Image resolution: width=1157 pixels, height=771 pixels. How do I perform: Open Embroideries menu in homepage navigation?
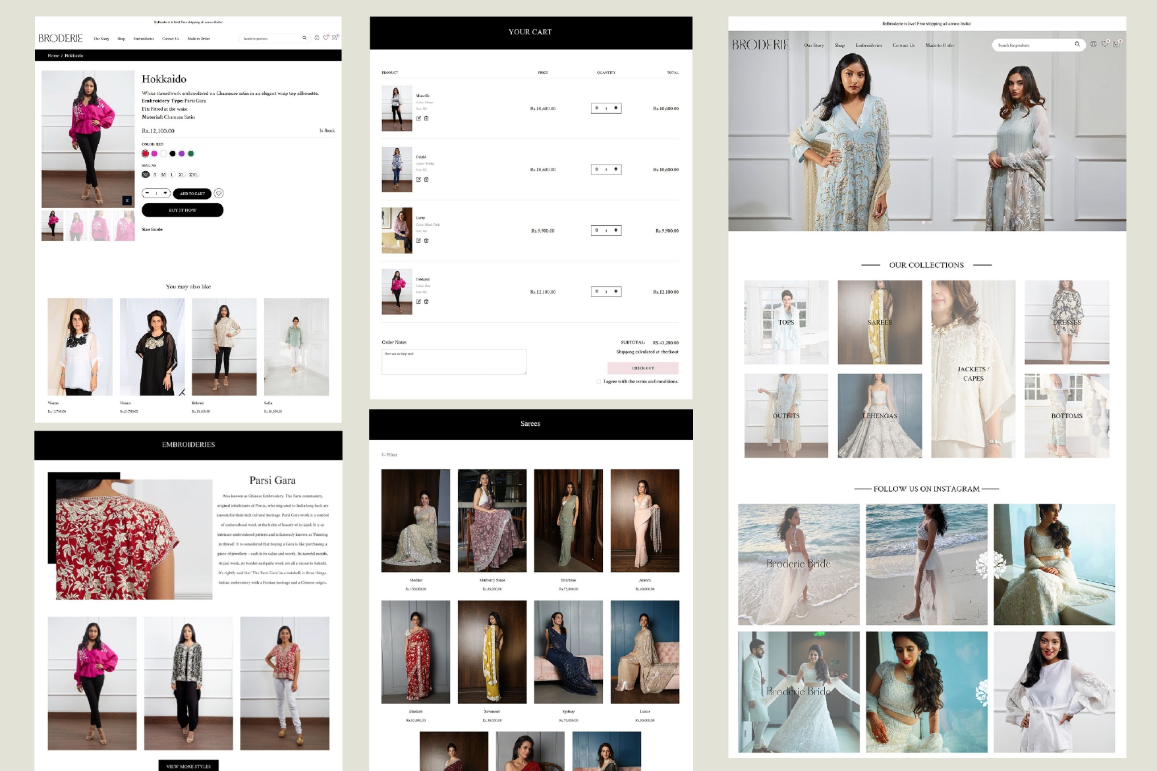(868, 45)
